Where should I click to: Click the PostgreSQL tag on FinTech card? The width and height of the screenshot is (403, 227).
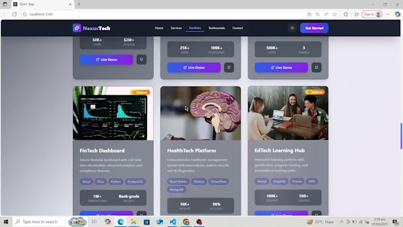click(135, 181)
